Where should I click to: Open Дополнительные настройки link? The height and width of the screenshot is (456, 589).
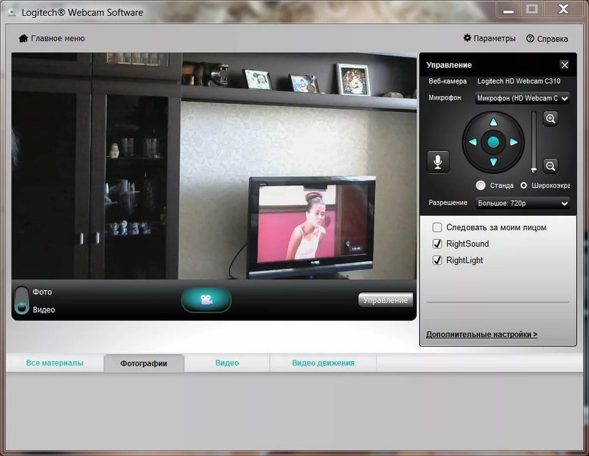point(482,335)
